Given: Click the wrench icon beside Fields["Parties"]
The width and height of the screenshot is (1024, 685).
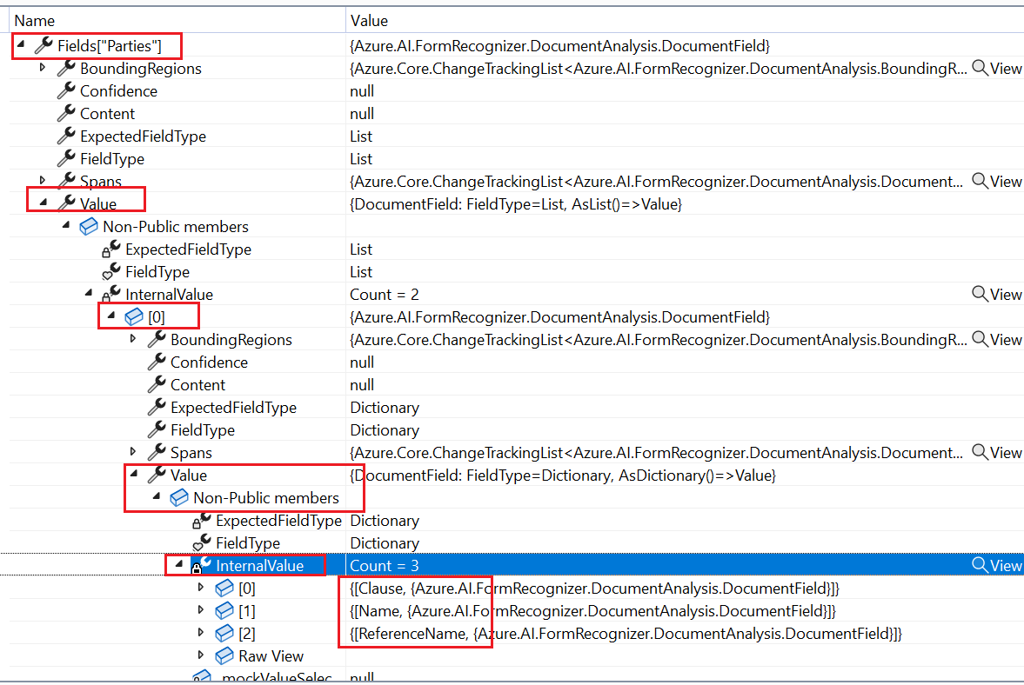Looking at the screenshot, I should click(x=44, y=45).
